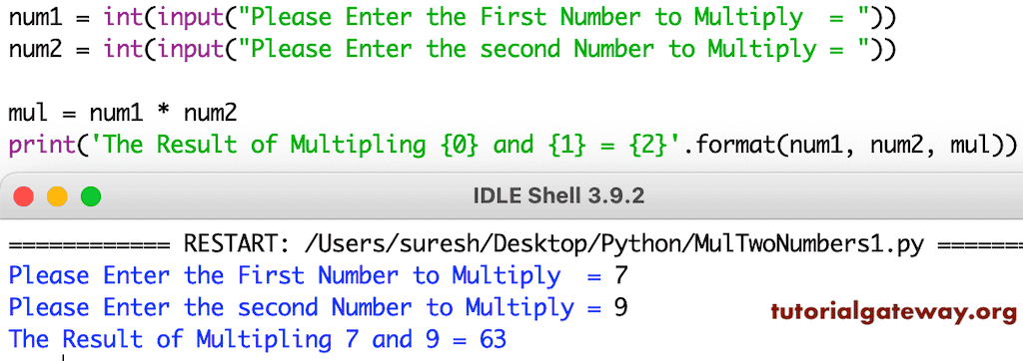This screenshot has height=361, width=1023.
Task: Click the green zoom window button
Action: point(91,196)
